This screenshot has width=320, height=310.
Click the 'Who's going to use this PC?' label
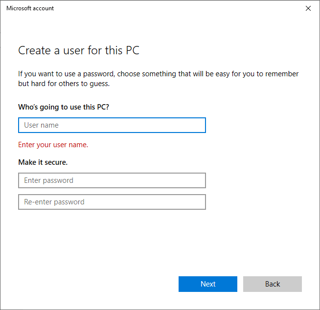pos(64,107)
